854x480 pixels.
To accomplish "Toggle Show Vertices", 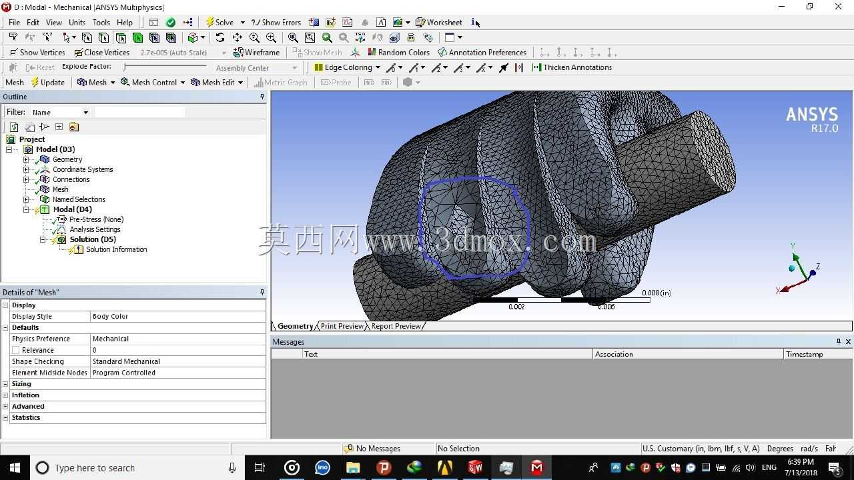I will (x=37, y=52).
